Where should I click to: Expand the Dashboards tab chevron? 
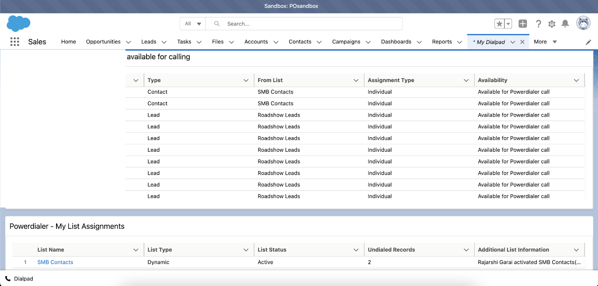tap(419, 42)
